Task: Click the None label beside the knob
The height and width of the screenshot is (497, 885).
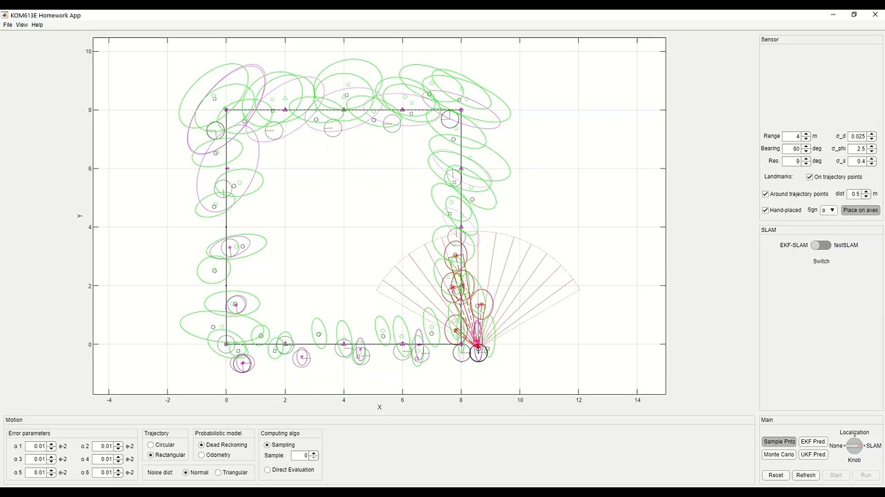Action: pos(836,446)
